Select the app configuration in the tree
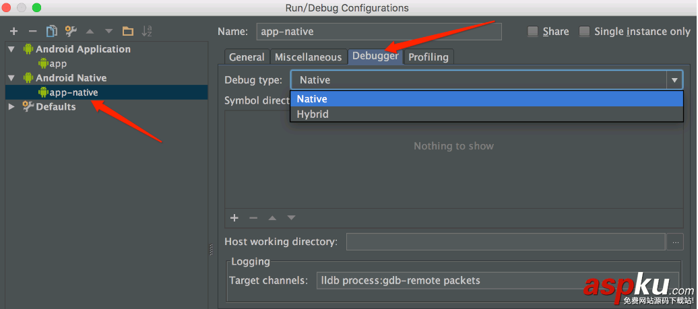 pyautogui.click(x=57, y=64)
